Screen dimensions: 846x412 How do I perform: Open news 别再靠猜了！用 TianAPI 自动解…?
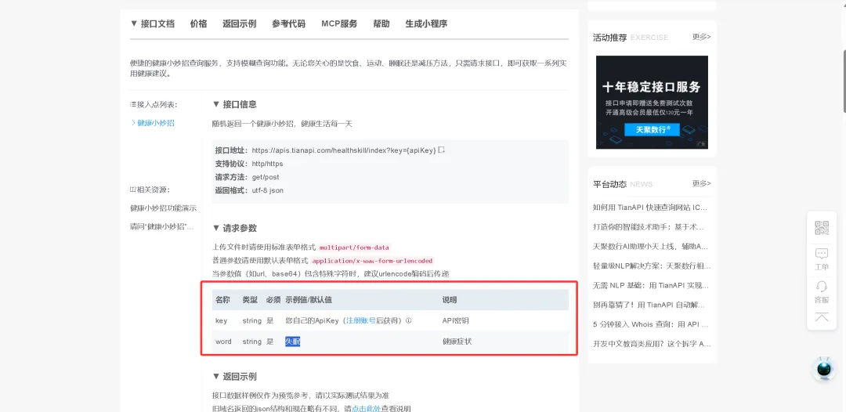click(649, 305)
